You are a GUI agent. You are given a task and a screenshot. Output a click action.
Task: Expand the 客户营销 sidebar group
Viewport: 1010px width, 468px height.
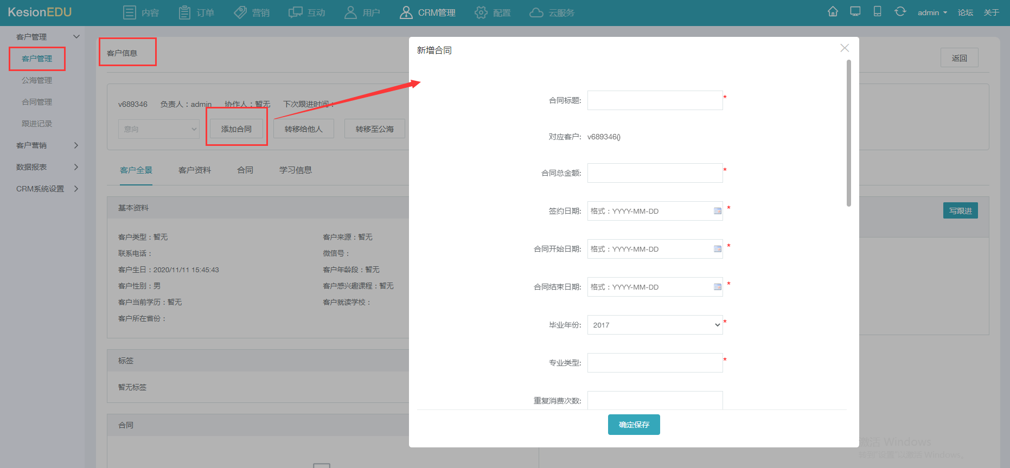click(48, 145)
